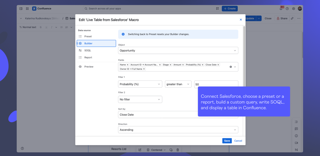Expand the list options chevron in the editor toolbar
The width and height of the screenshot is (320, 156).
(x=71, y=27)
